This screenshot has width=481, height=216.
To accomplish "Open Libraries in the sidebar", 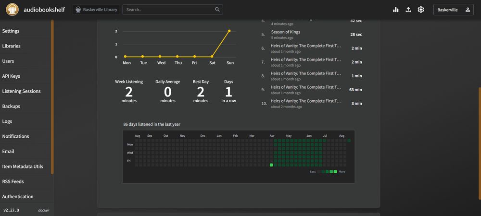I will (x=25, y=46).
